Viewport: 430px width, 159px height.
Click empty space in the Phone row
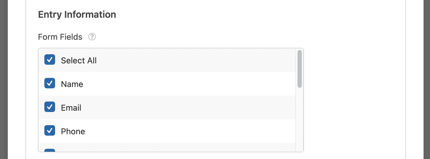click(188, 131)
